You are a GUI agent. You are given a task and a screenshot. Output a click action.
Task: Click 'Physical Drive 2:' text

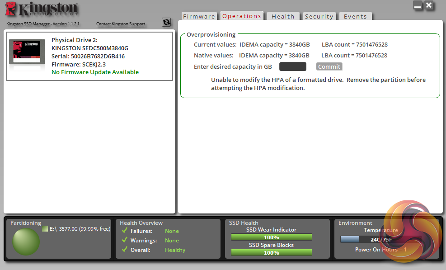75,40
